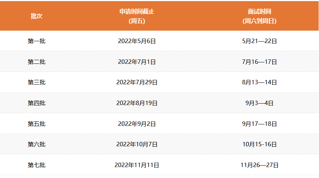Click interview date 9月3—4日

click(259, 103)
